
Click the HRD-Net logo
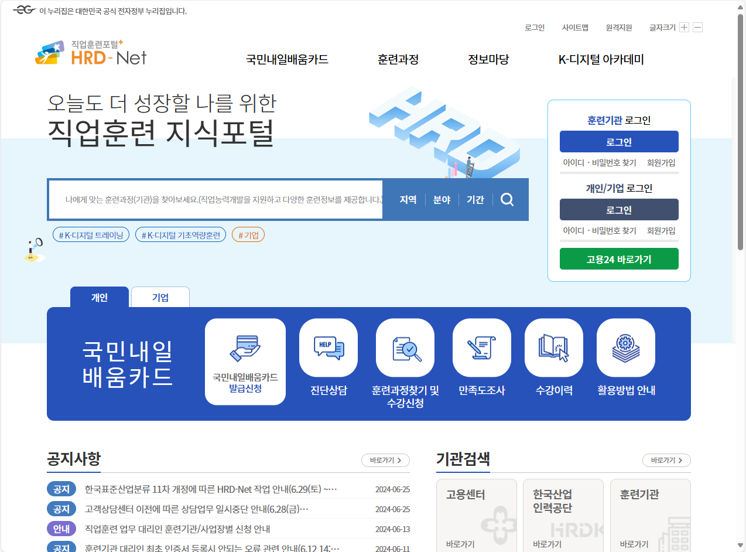coord(91,53)
